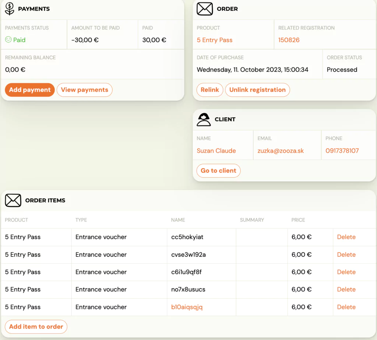Delete the c6i1u9qf8f voucher item

click(x=346, y=272)
